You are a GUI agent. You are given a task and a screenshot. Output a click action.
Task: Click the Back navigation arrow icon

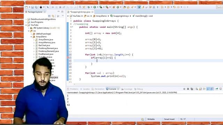click(x=178, y=7)
